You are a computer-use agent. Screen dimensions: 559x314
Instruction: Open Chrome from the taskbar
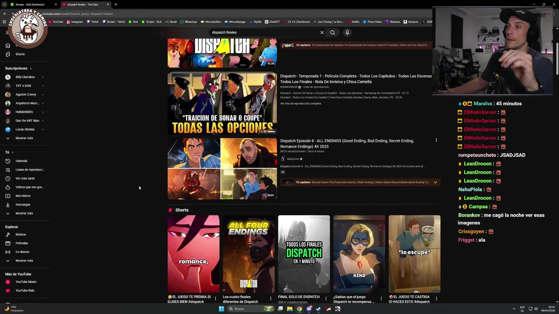299,309
